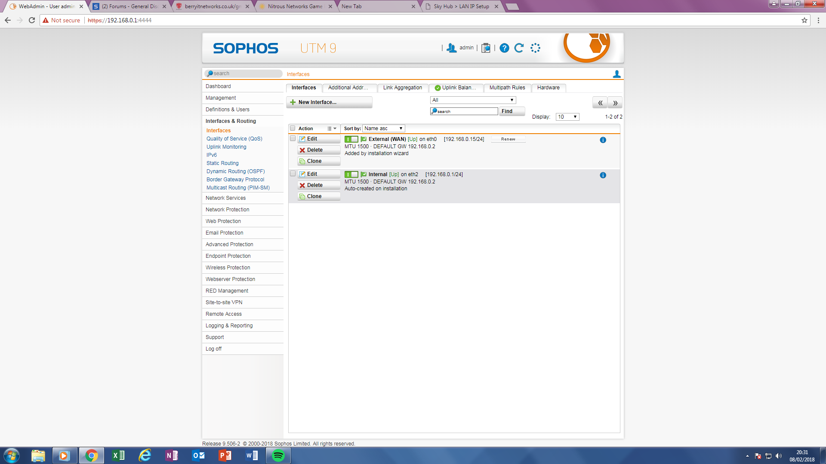Click the green flag icon of Internal interface
The width and height of the screenshot is (826, 464).
click(364, 174)
